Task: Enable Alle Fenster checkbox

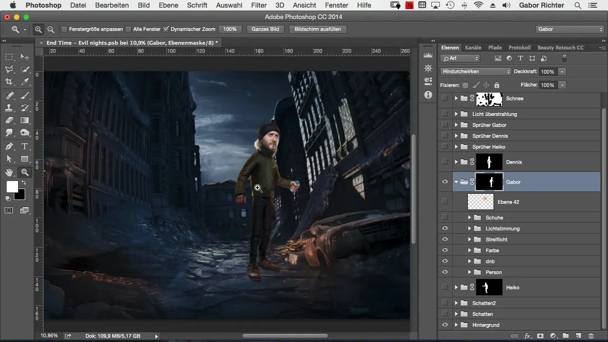Action: tap(128, 29)
